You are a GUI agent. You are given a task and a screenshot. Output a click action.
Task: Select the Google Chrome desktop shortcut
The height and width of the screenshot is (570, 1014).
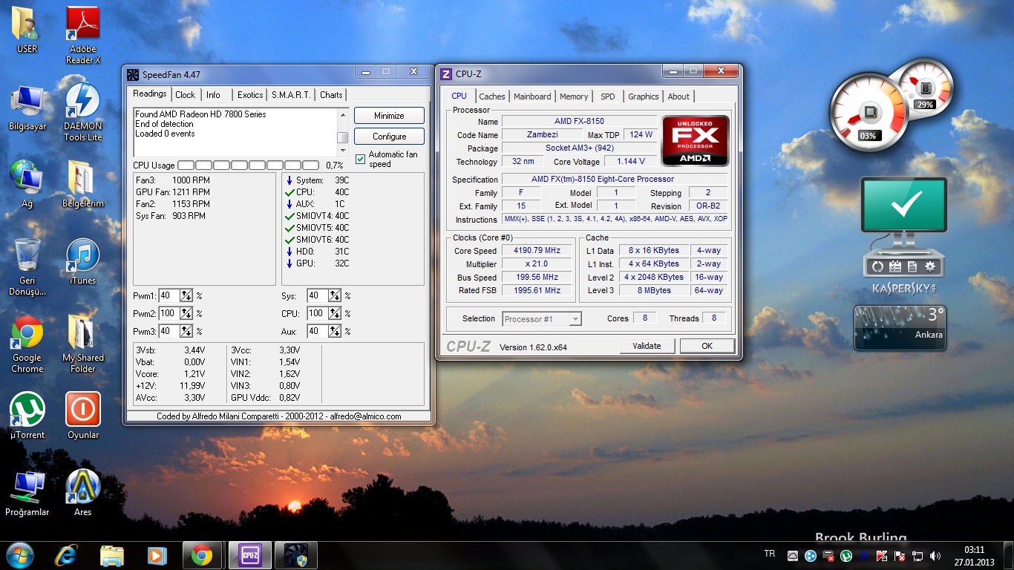27,344
